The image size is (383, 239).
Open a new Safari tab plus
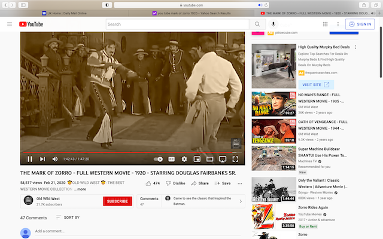pos(379,13)
